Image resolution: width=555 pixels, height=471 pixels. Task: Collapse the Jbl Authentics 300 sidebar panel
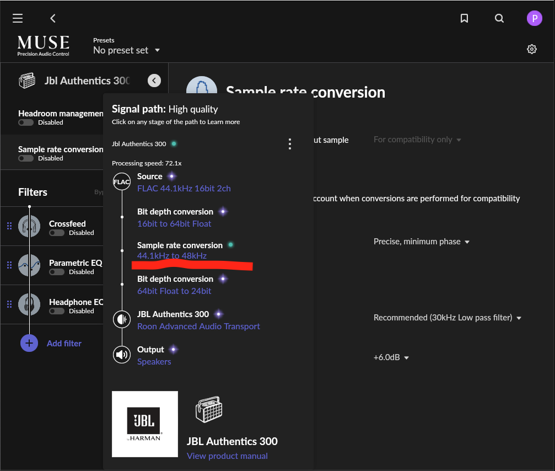[154, 81]
